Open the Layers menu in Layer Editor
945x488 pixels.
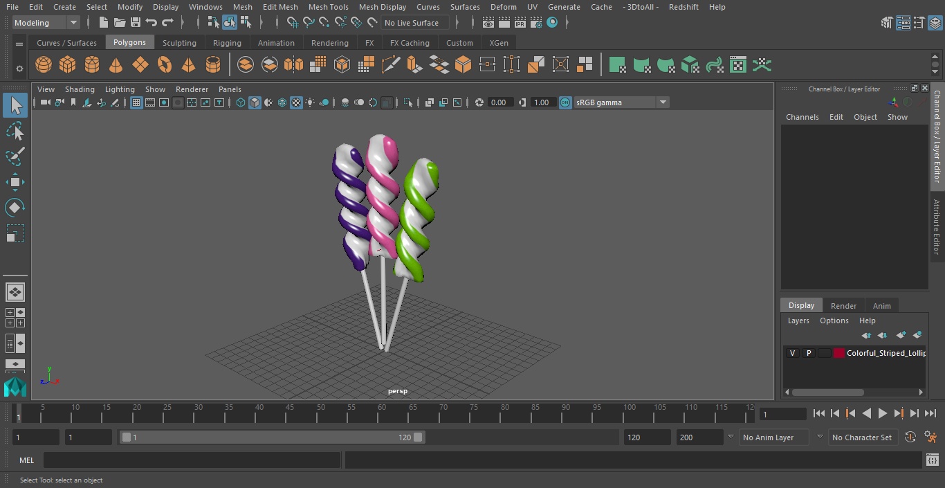tap(798, 320)
